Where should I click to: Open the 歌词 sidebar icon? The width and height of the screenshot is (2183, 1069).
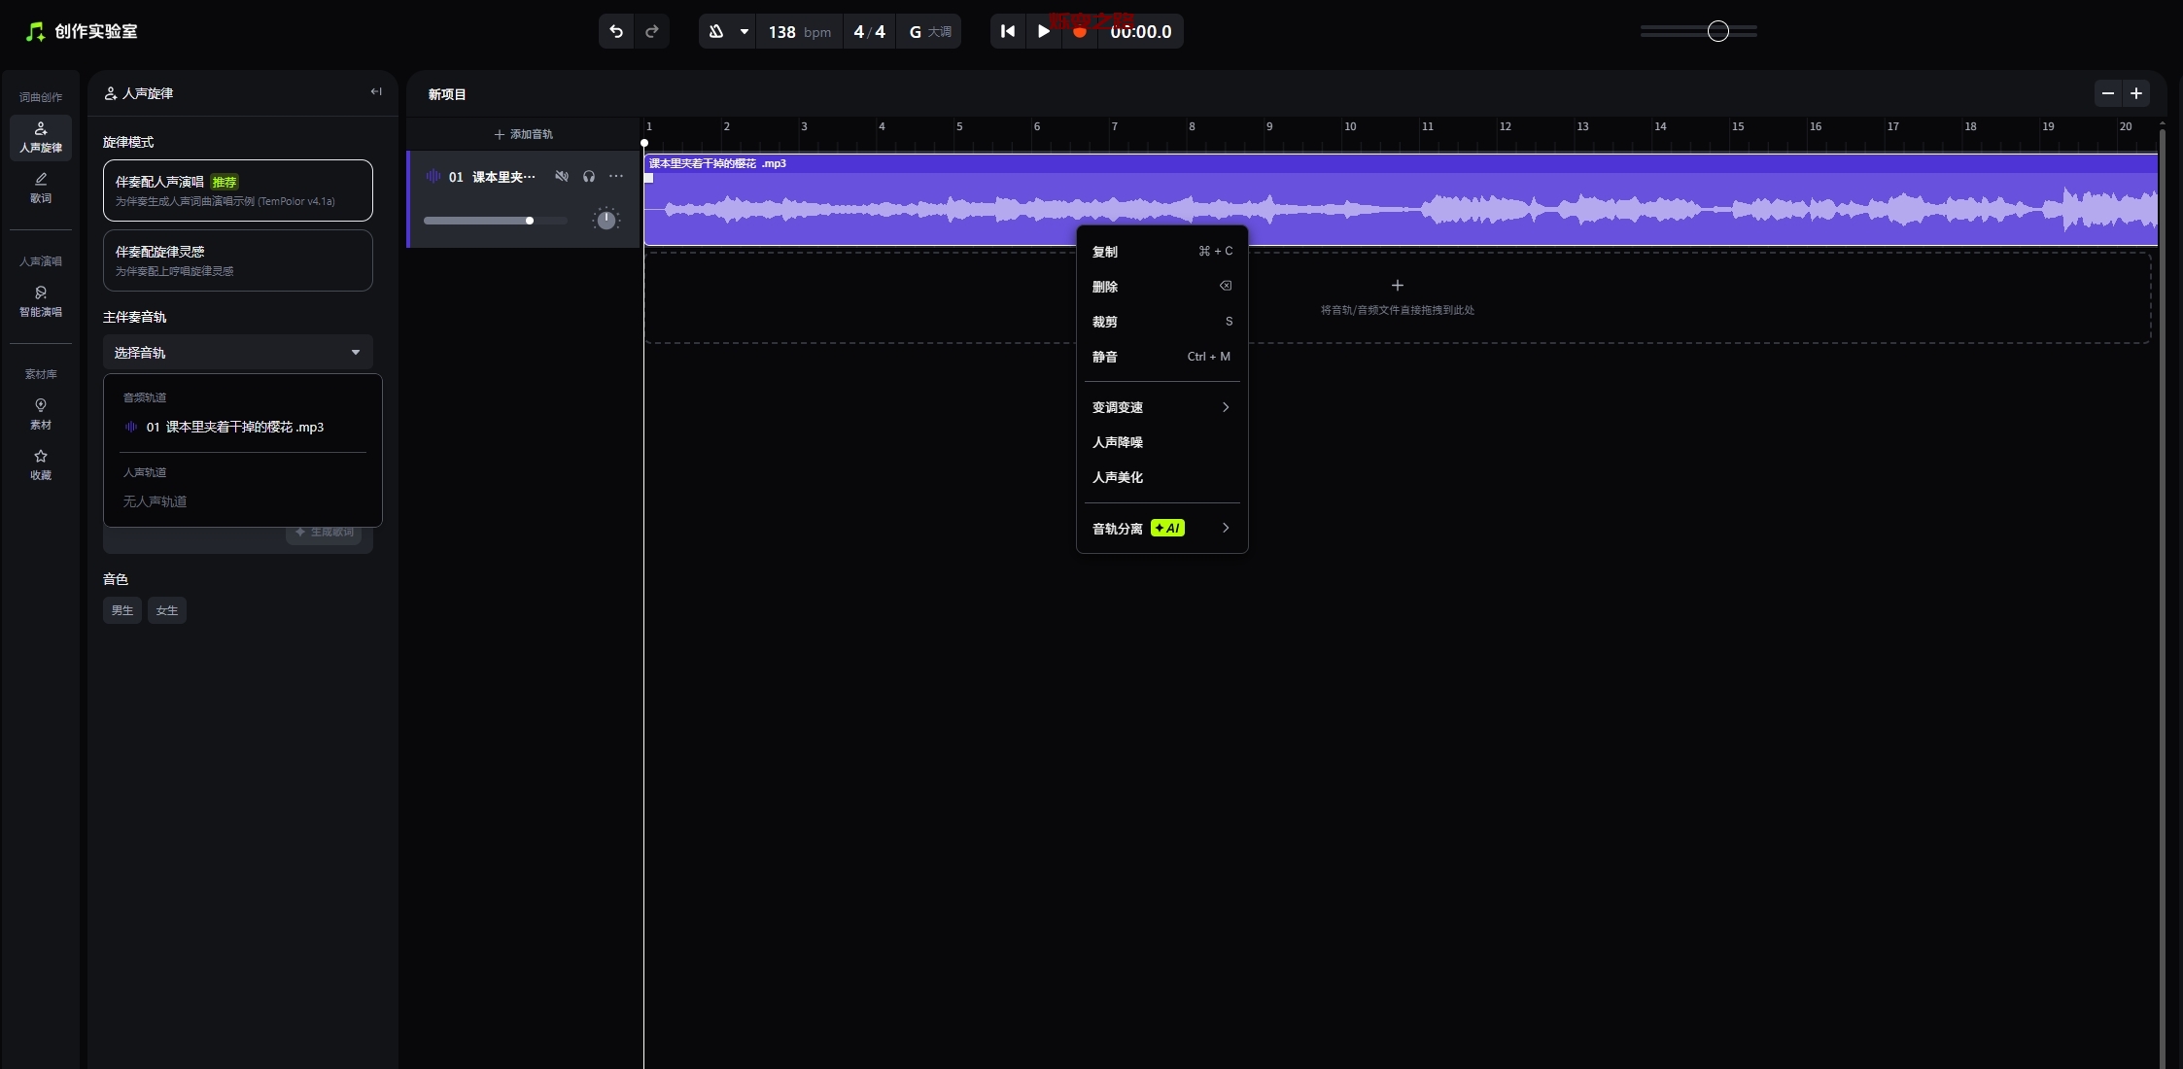tap(41, 188)
